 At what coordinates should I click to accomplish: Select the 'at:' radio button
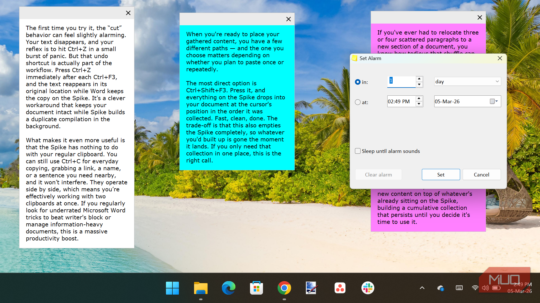click(357, 102)
